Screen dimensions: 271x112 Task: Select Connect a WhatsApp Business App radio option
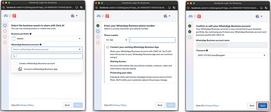15,69
